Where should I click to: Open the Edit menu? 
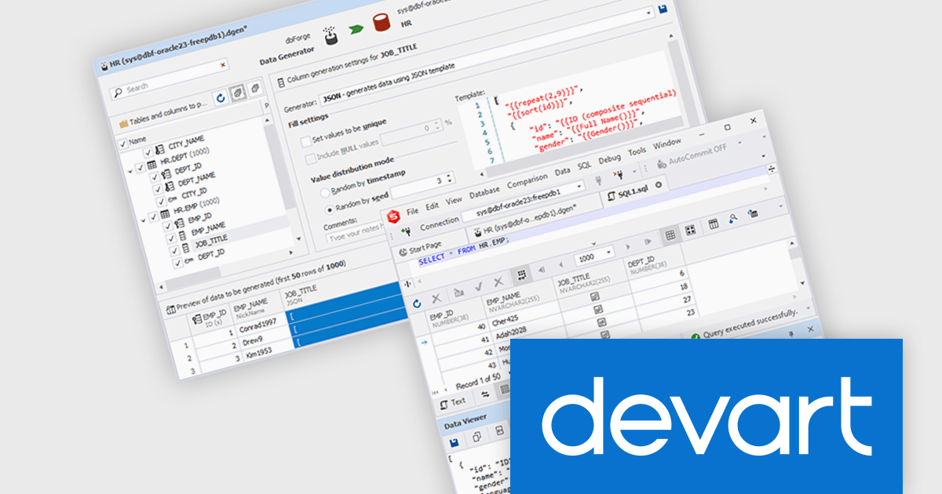tap(433, 205)
